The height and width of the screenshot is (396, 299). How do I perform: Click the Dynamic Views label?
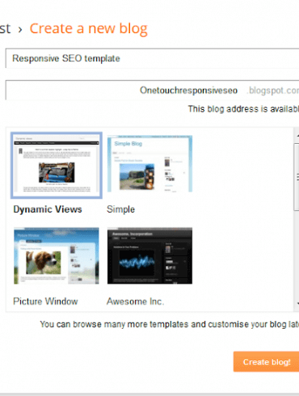click(x=48, y=209)
